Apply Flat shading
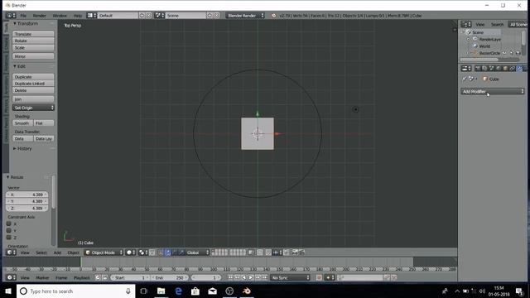Image resolution: width=530 pixels, height=298 pixels. [x=44, y=123]
